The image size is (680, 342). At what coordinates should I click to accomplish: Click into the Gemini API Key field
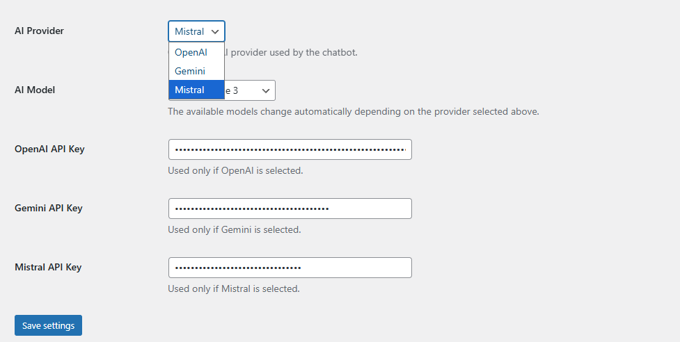(x=290, y=209)
